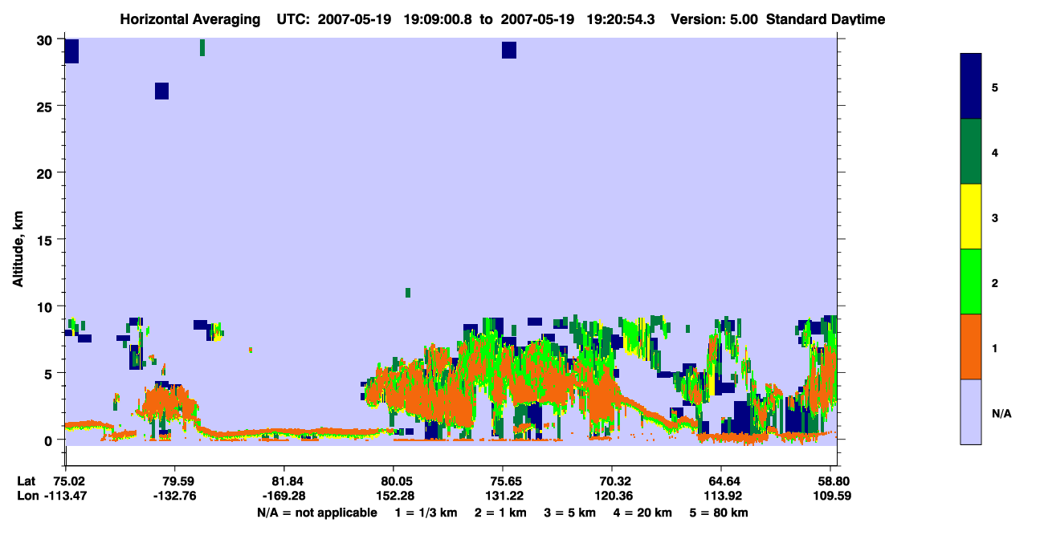Screen dimensions: 1044x535
Task: Click the longitude value -169.28
Action: pyautogui.click(x=284, y=496)
